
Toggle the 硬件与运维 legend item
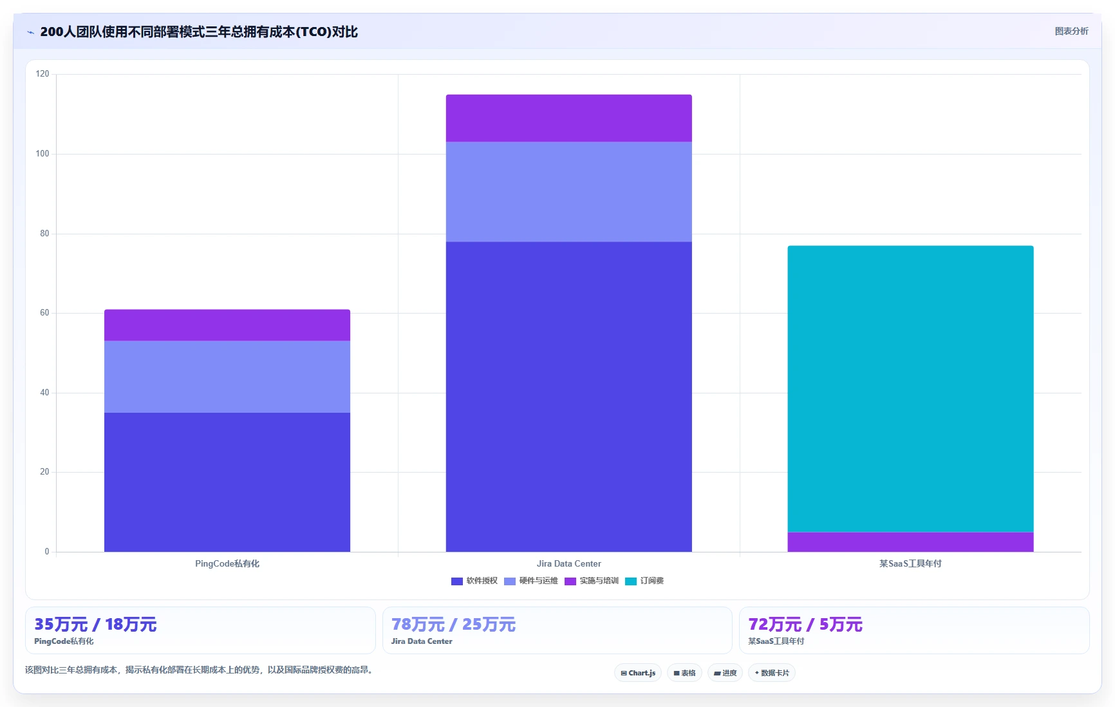(531, 581)
